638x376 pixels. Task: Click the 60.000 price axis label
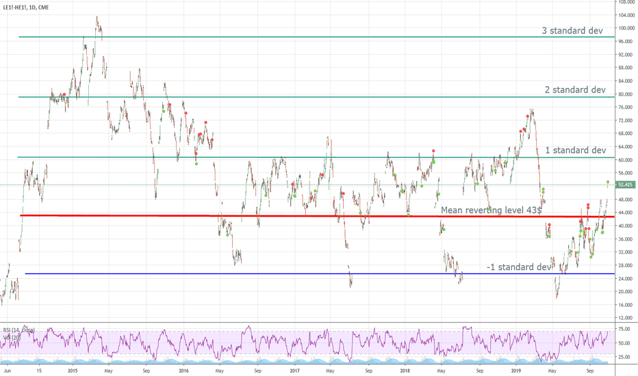click(x=626, y=160)
